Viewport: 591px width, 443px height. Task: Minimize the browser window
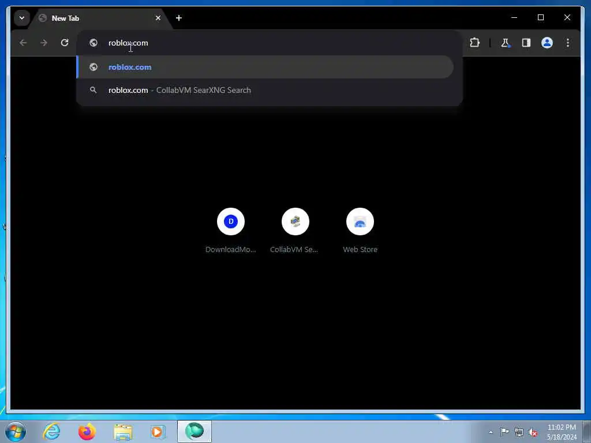tap(514, 17)
